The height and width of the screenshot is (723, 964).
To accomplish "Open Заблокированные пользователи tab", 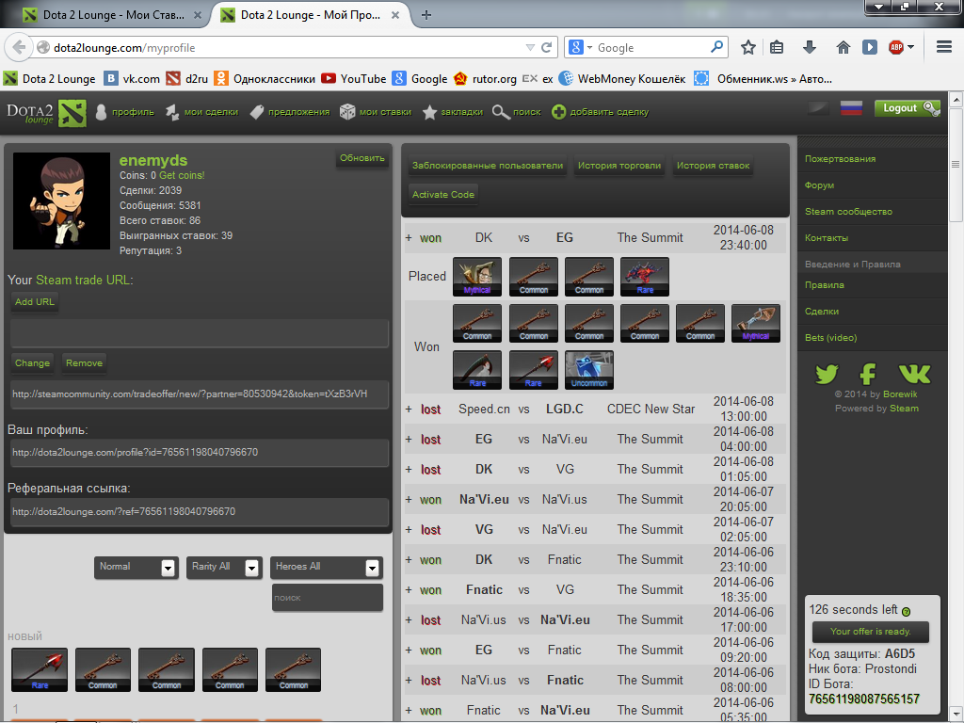I will (x=488, y=166).
